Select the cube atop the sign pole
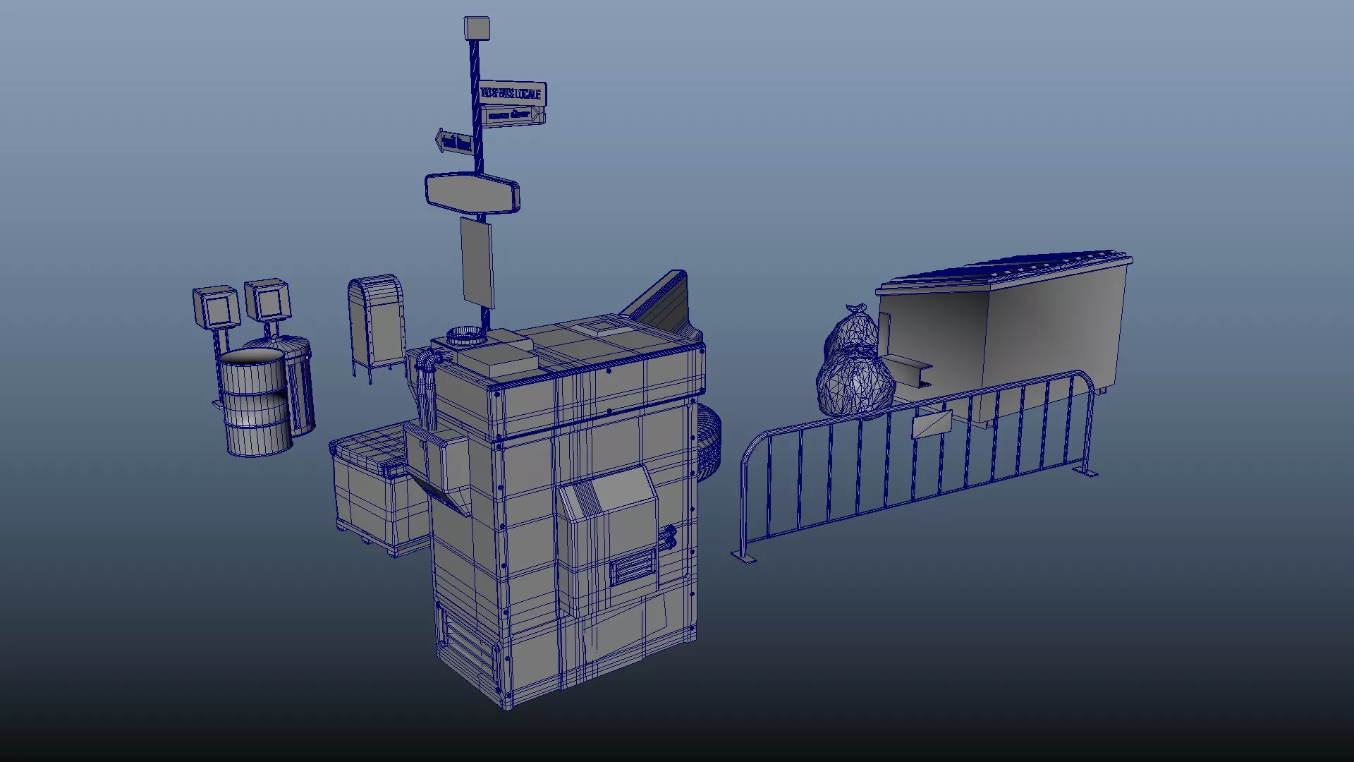Viewport: 1354px width, 762px height. (477, 28)
